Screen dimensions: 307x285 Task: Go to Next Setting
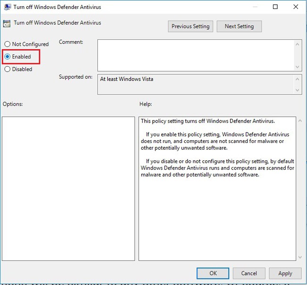point(239,26)
